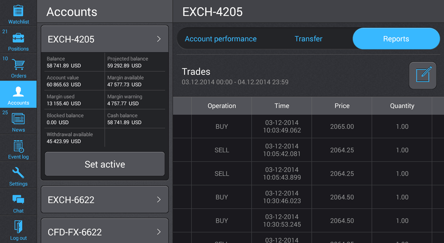Image resolution: width=444 pixels, height=243 pixels.
Task: Select the Reports tab
Action: tap(396, 39)
